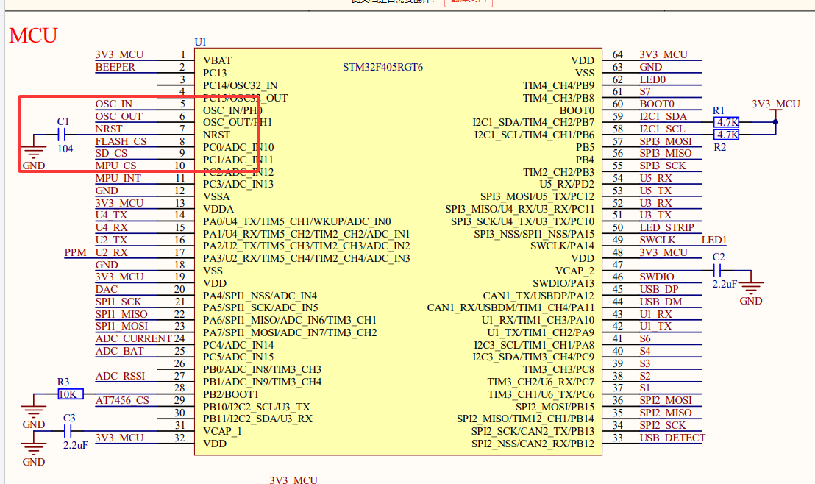Screen dimensions: 815x484
Task: Select the S7 net label
Action: 645,92
